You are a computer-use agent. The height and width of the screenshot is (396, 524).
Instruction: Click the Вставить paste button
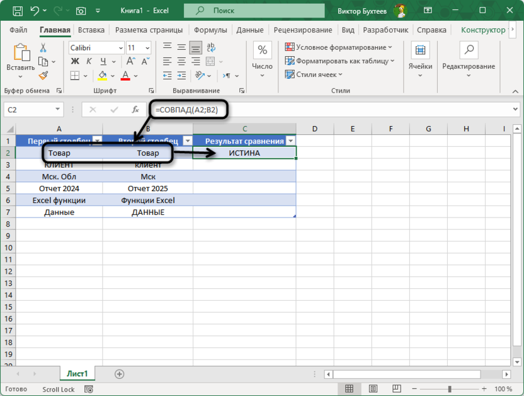pos(21,57)
